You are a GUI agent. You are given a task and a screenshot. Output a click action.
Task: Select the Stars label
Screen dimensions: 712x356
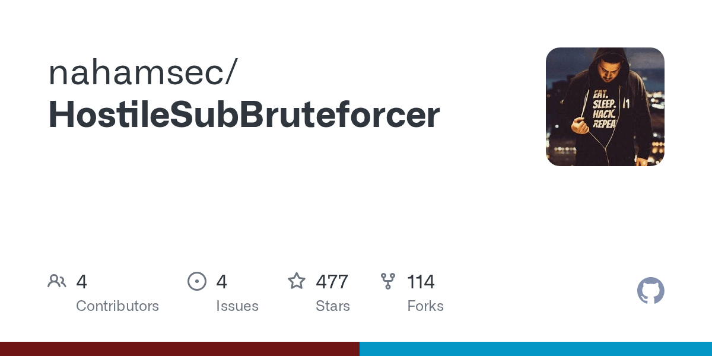click(333, 306)
